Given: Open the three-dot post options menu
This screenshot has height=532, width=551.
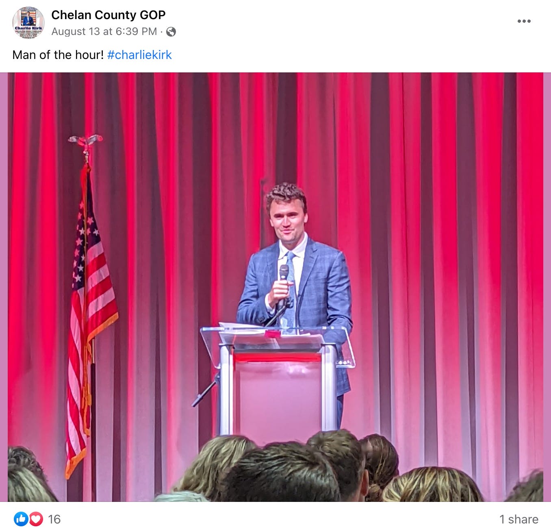Looking at the screenshot, I should (x=524, y=21).
